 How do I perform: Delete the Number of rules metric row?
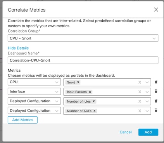tap(156, 101)
